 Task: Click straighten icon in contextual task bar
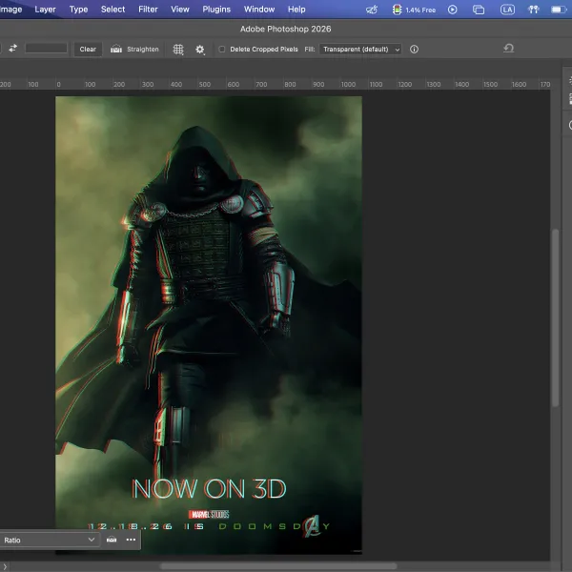click(x=112, y=540)
